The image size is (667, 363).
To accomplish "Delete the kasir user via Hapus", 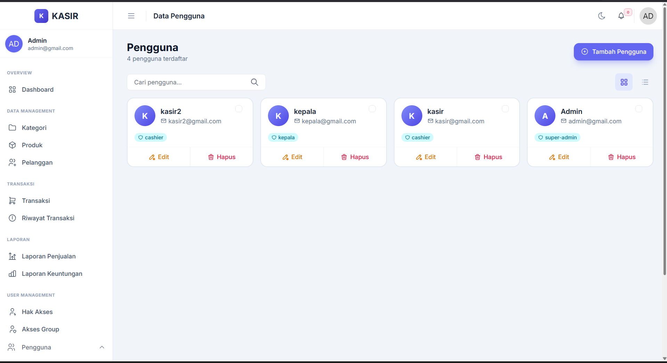I will pos(488,157).
